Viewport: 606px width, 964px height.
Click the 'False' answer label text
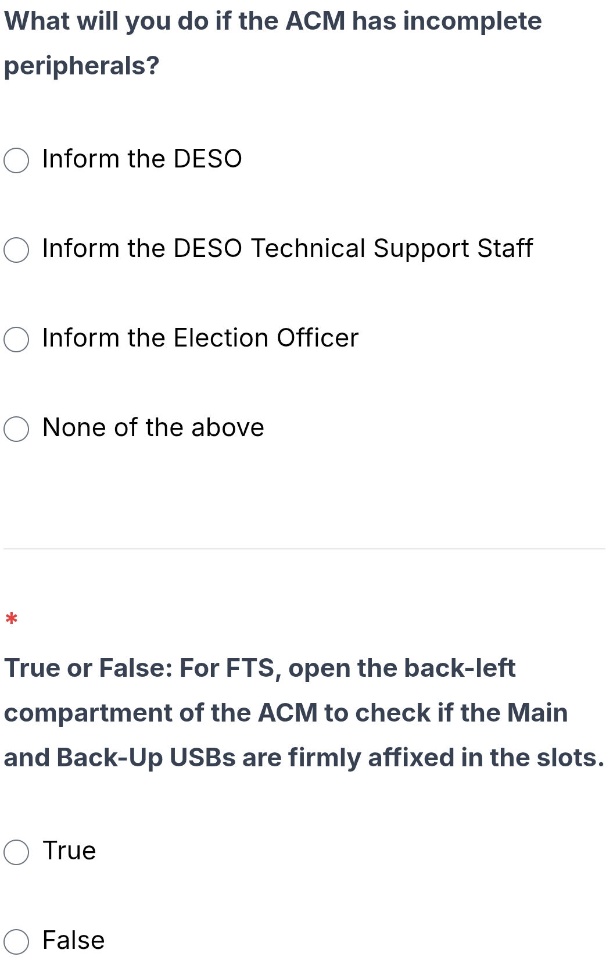[x=73, y=940]
